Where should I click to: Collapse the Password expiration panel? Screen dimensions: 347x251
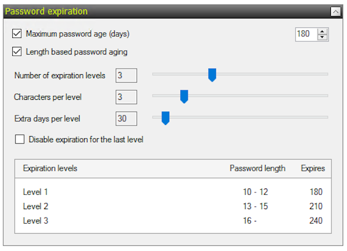335,11
